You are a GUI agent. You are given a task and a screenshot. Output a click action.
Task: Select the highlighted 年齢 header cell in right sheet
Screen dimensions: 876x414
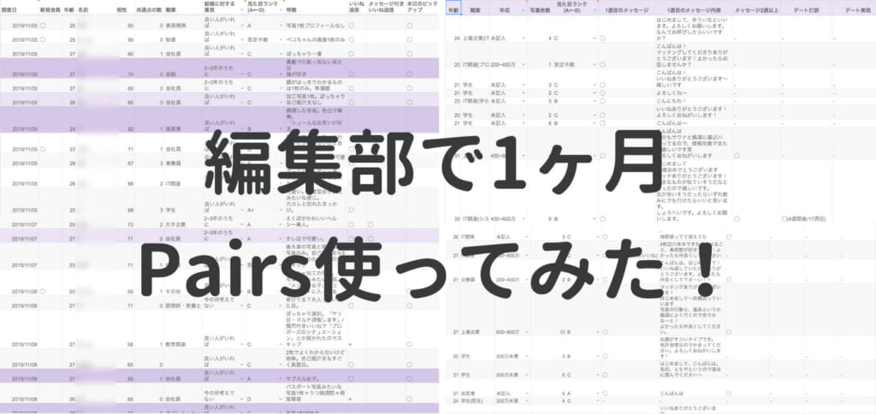pos(453,9)
